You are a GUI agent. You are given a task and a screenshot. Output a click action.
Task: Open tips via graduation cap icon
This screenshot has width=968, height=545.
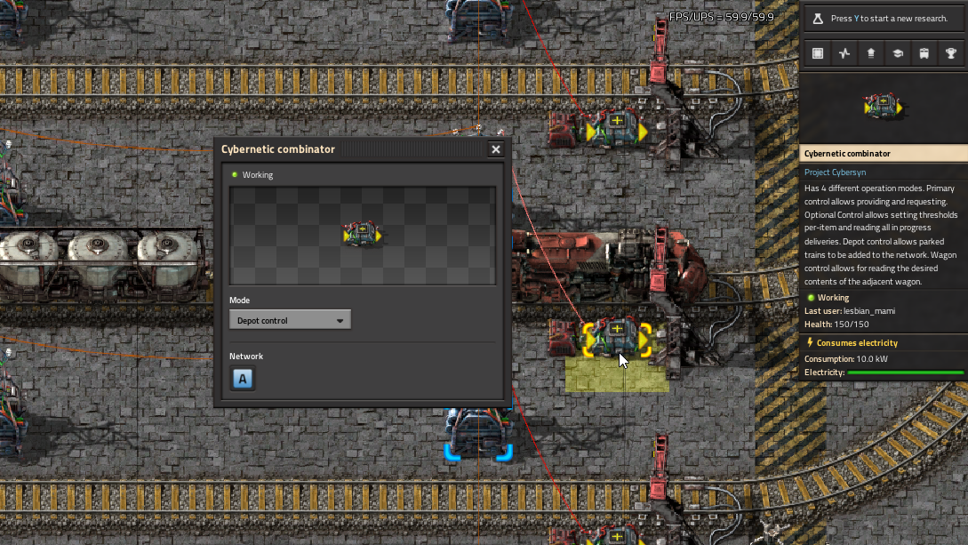click(898, 53)
